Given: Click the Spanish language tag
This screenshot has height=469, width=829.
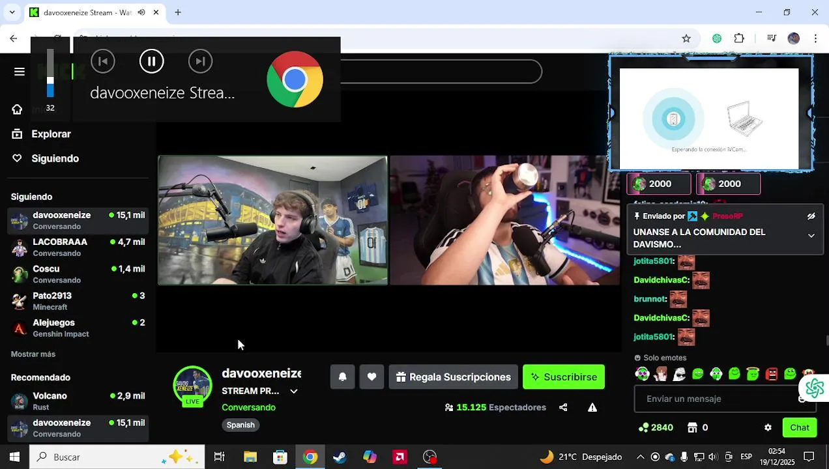Looking at the screenshot, I should (x=240, y=425).
